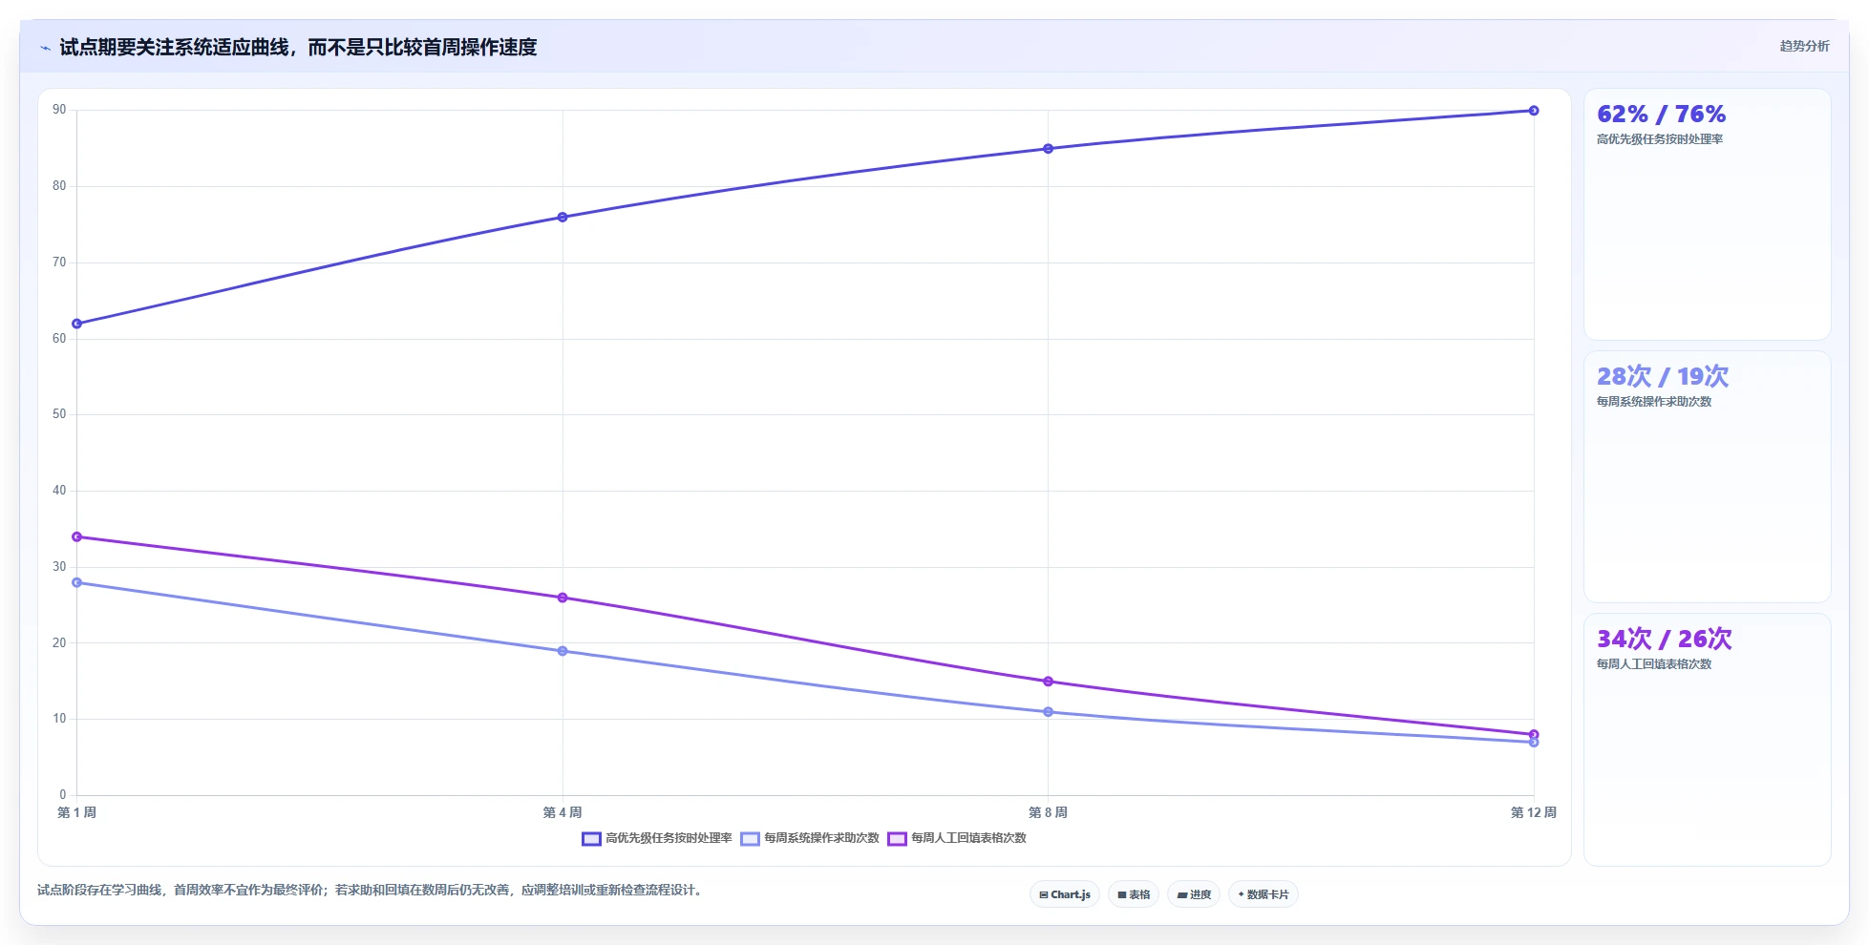Click the 趋势分析 tag in the header
1869x945 pixels.
pyautogui.click(x=1804, y=46)
